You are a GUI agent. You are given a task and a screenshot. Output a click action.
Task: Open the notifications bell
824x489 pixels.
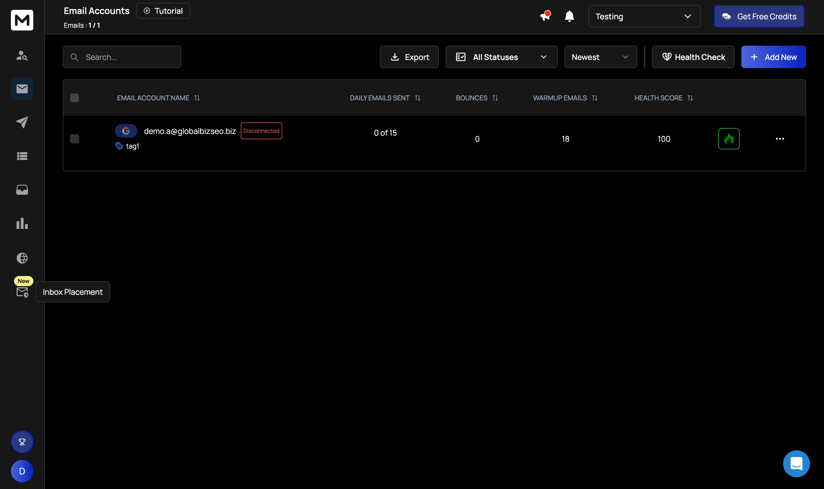(569, 16)
